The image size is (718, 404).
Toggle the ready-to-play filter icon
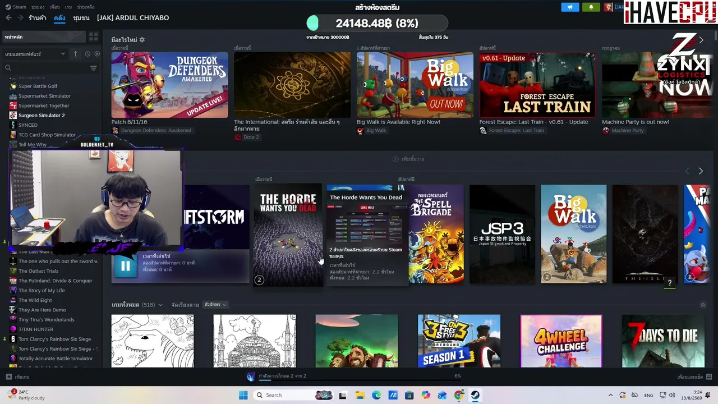coord(97,54)
